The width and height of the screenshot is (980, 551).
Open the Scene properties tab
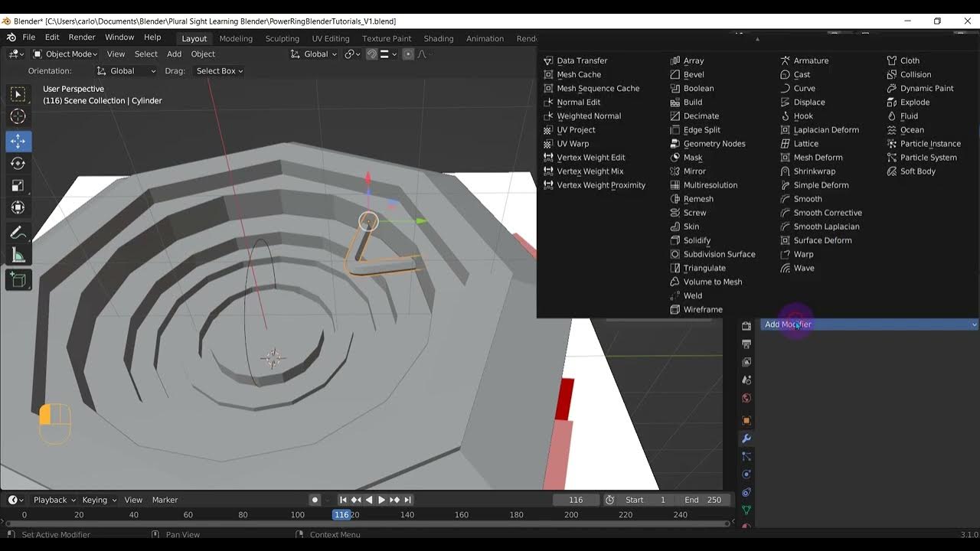pyautogui.click(x=746, y=380)
